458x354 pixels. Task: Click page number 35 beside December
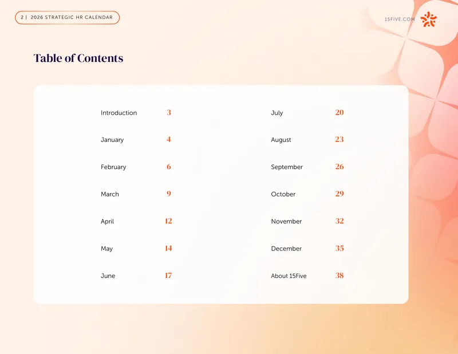339,248
